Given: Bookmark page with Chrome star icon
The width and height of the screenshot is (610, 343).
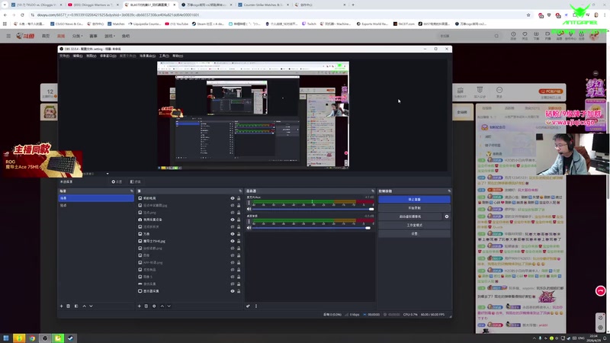Looking at the screenshot, I should point(528,14).
